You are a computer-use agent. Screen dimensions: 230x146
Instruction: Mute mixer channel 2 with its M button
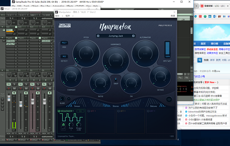26,88
